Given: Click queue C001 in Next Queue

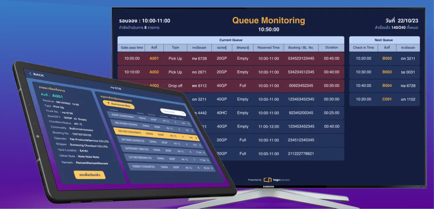Looking at the screenshot, I should point(387,99).
